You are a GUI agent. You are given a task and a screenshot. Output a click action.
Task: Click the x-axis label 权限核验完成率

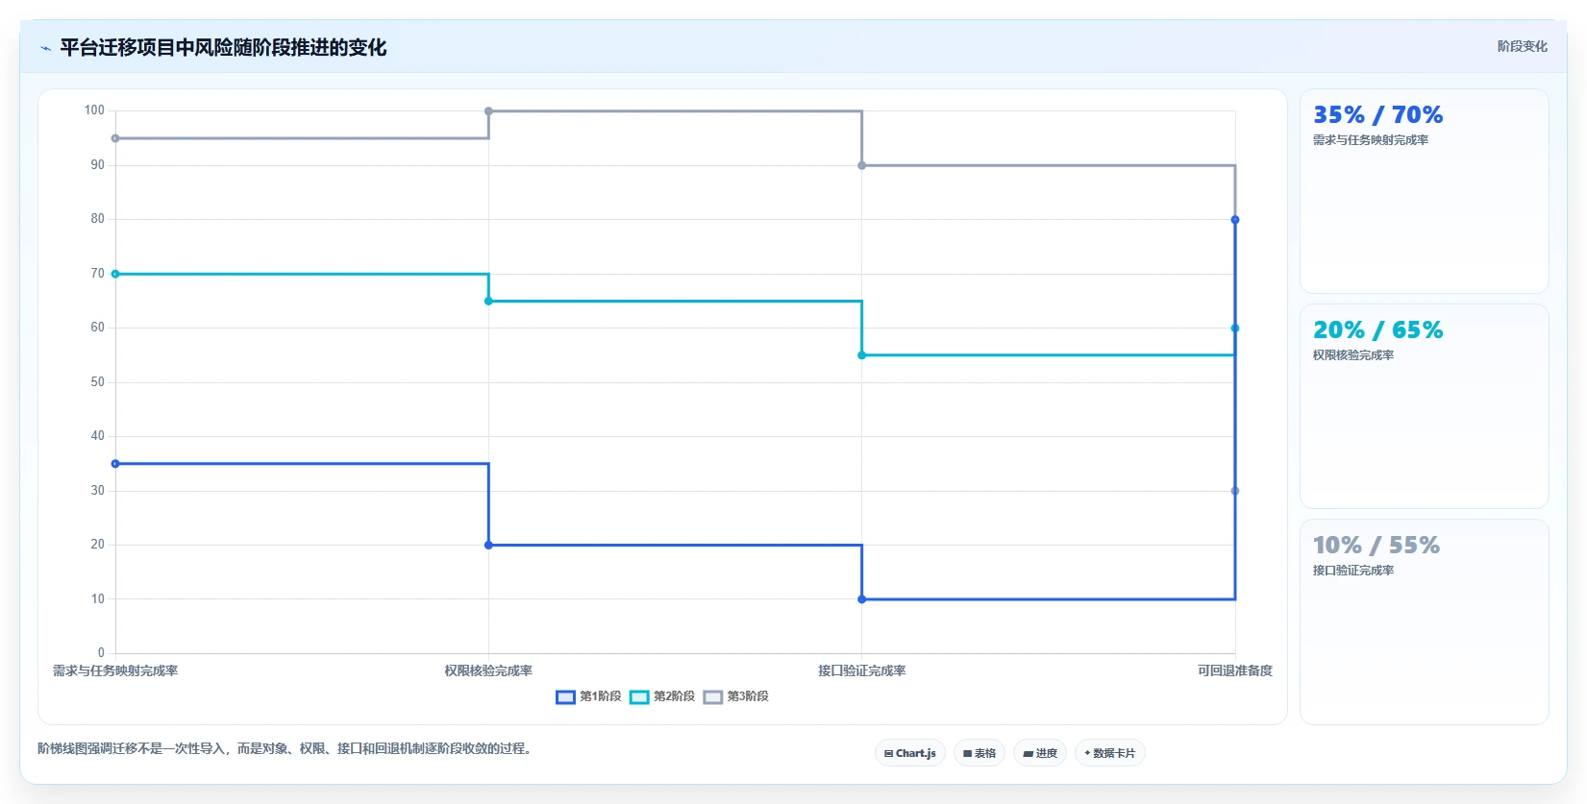click(x=488, y=670)
